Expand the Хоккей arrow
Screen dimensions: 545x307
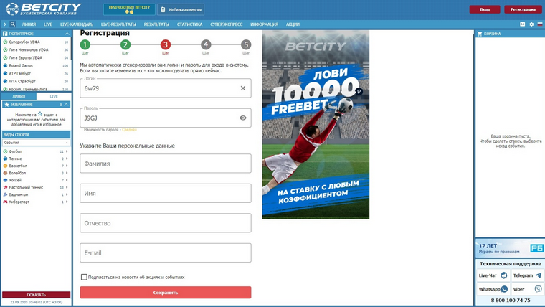(67, 180)
